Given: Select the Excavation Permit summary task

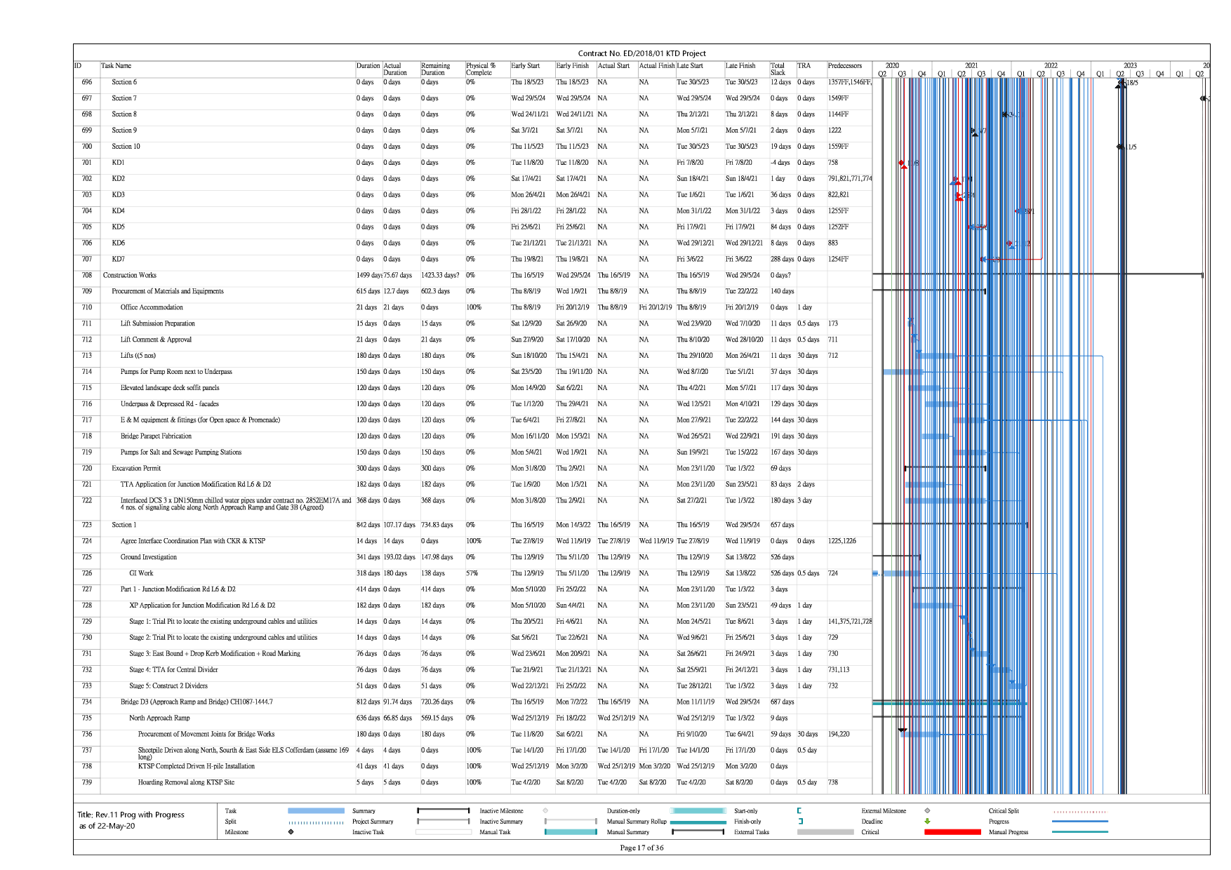Looking at the screenshot, I should click(136, 469).
